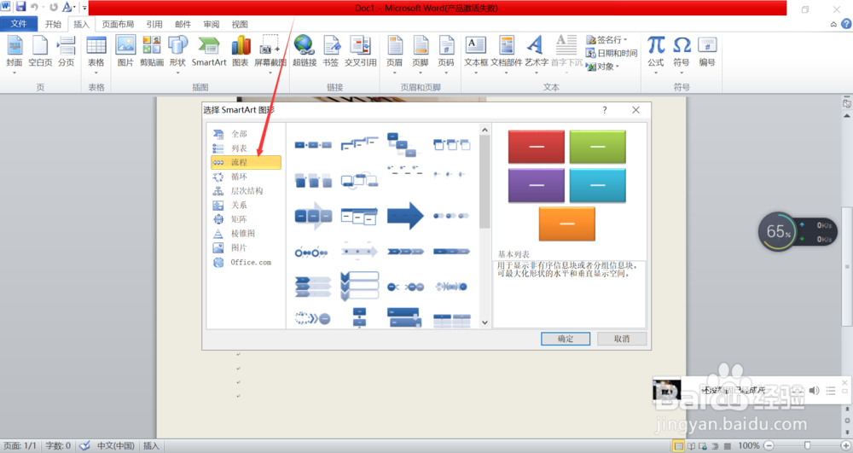Click the Save icon in quick access toolbar

[20, 7]
